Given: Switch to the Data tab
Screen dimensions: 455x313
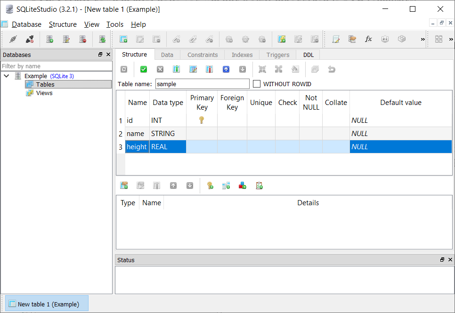Looking at the screenshot, I should (x=167, y=55).
